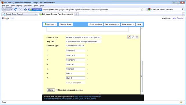
Task: Click the security lock icon in status bar
Action: coord(181,102)
